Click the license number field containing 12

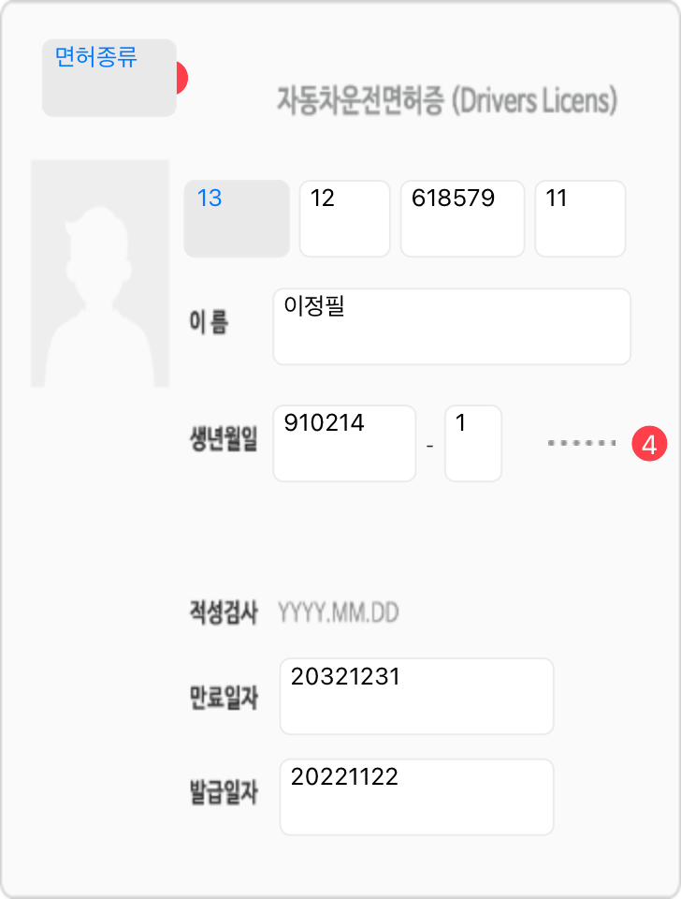click(x=344, y=218)
